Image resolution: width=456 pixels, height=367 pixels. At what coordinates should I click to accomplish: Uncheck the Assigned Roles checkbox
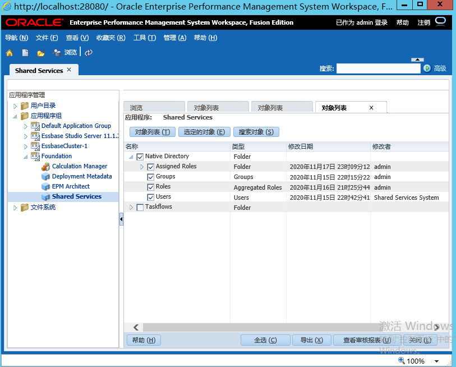[x=151, y=167]
